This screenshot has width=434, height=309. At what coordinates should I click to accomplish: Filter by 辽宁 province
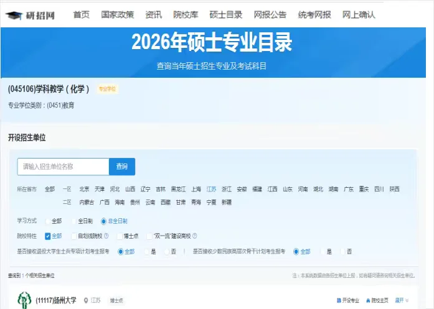[145, 190]
